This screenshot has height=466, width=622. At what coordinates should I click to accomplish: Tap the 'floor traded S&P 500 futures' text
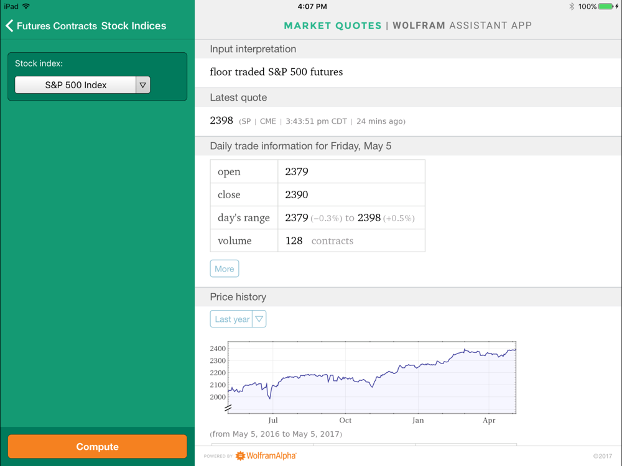(276, 71)
